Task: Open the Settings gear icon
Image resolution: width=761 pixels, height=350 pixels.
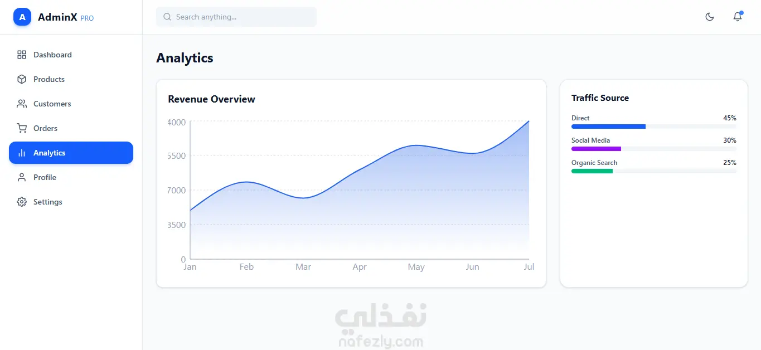Action: (22, 202)
